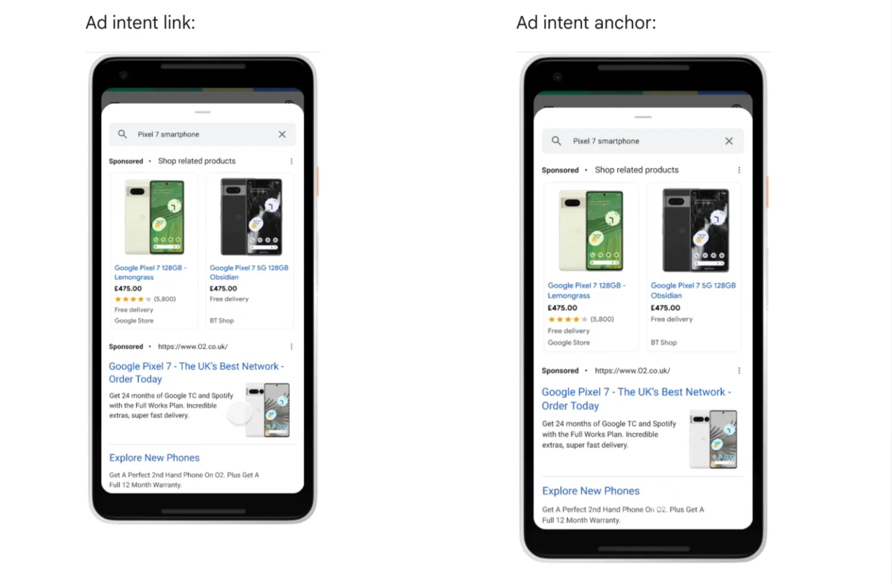Open three-dot menu beside O2 sponsored URL, left phone
This screenshot has width=892, height=584.
pos(291,347)
